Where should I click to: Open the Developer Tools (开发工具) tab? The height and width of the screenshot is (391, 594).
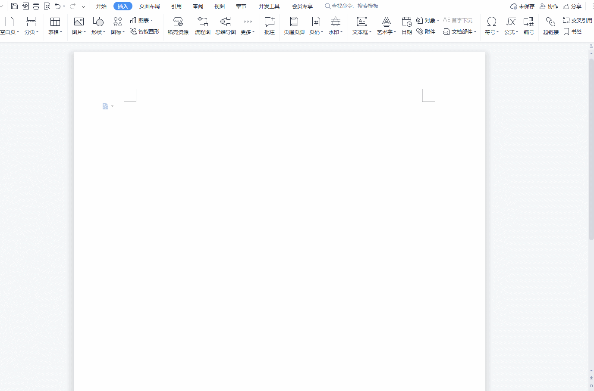269,6
